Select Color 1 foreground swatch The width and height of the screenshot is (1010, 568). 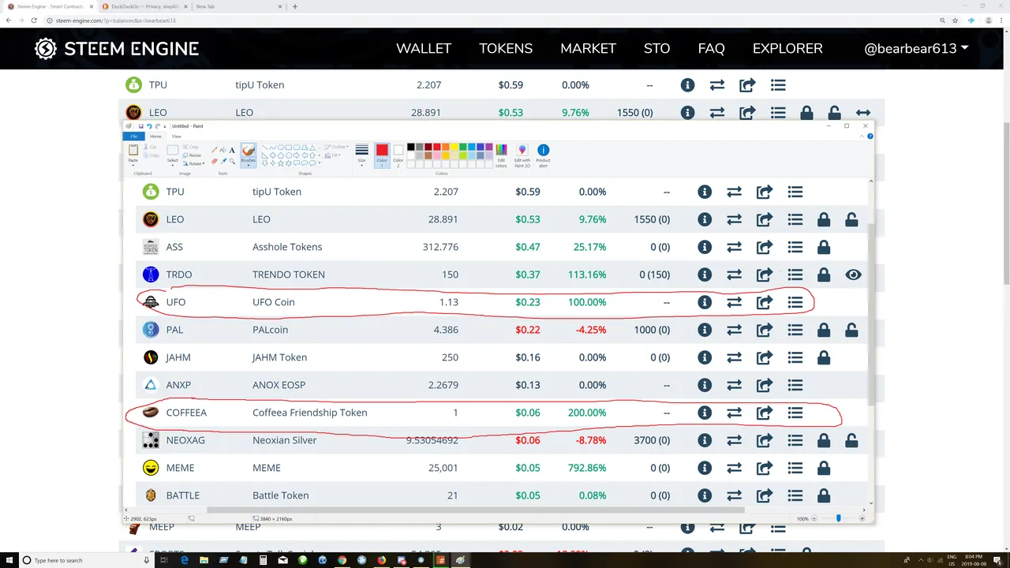tap(382, 155)
